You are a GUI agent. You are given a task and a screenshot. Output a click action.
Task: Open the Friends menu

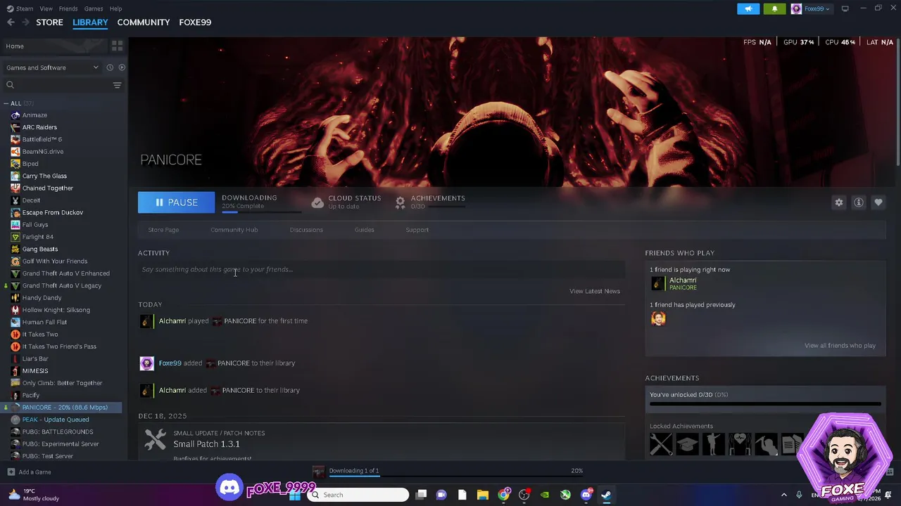pos(68,8)
